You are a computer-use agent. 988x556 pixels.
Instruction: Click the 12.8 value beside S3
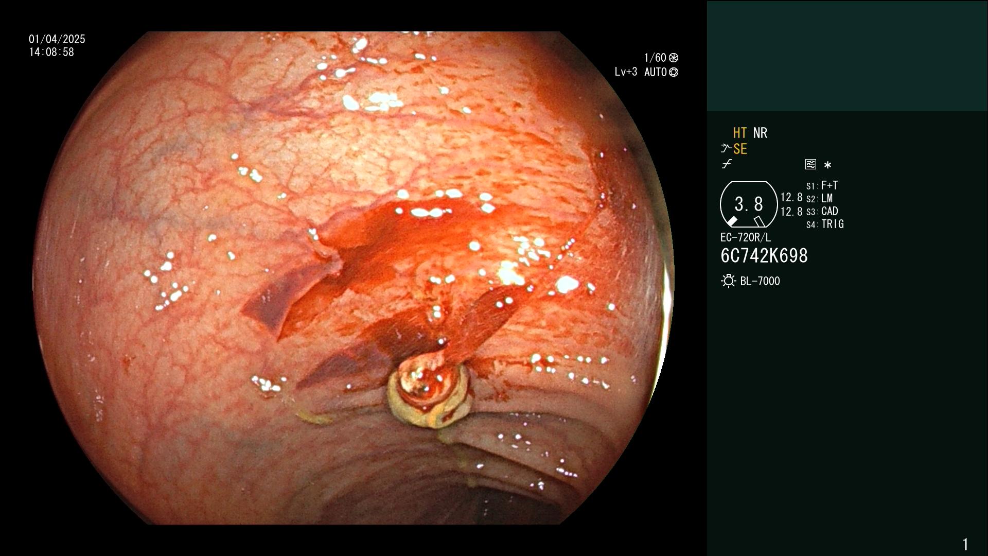pyautogui.click(x=791, y=212)
